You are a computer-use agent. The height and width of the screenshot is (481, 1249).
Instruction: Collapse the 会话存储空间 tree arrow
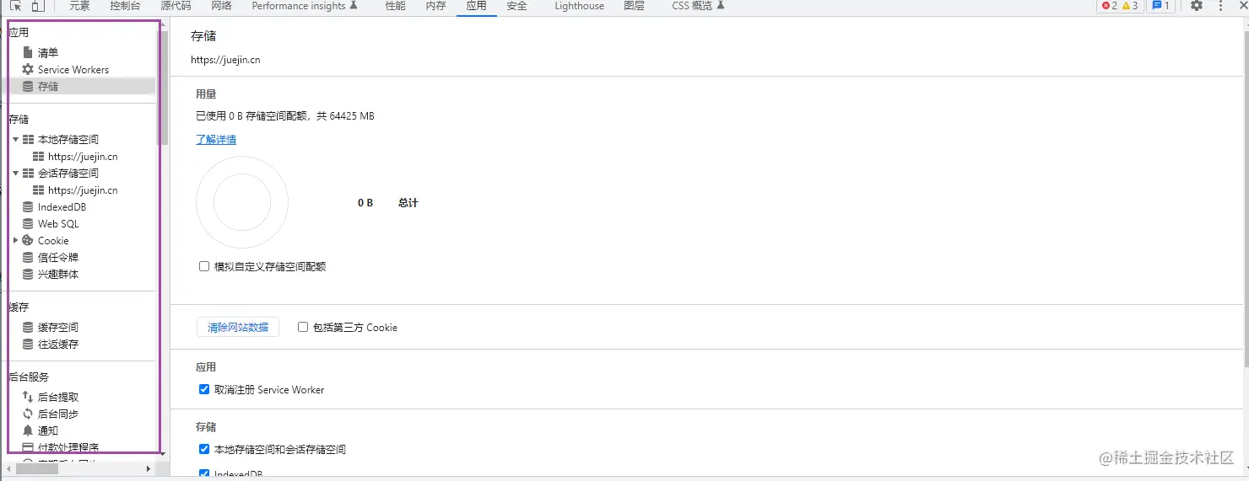coord(15,173)
